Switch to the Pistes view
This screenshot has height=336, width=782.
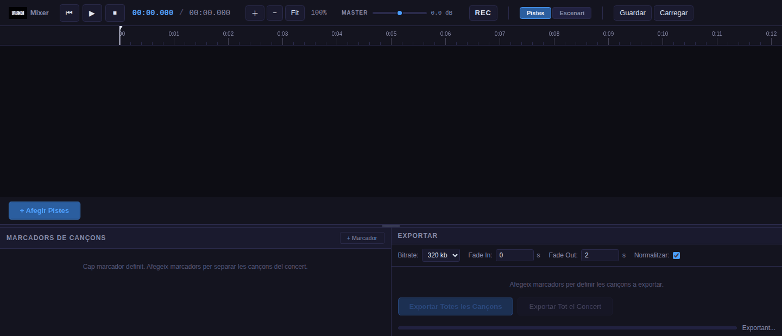tap(535, 13)
